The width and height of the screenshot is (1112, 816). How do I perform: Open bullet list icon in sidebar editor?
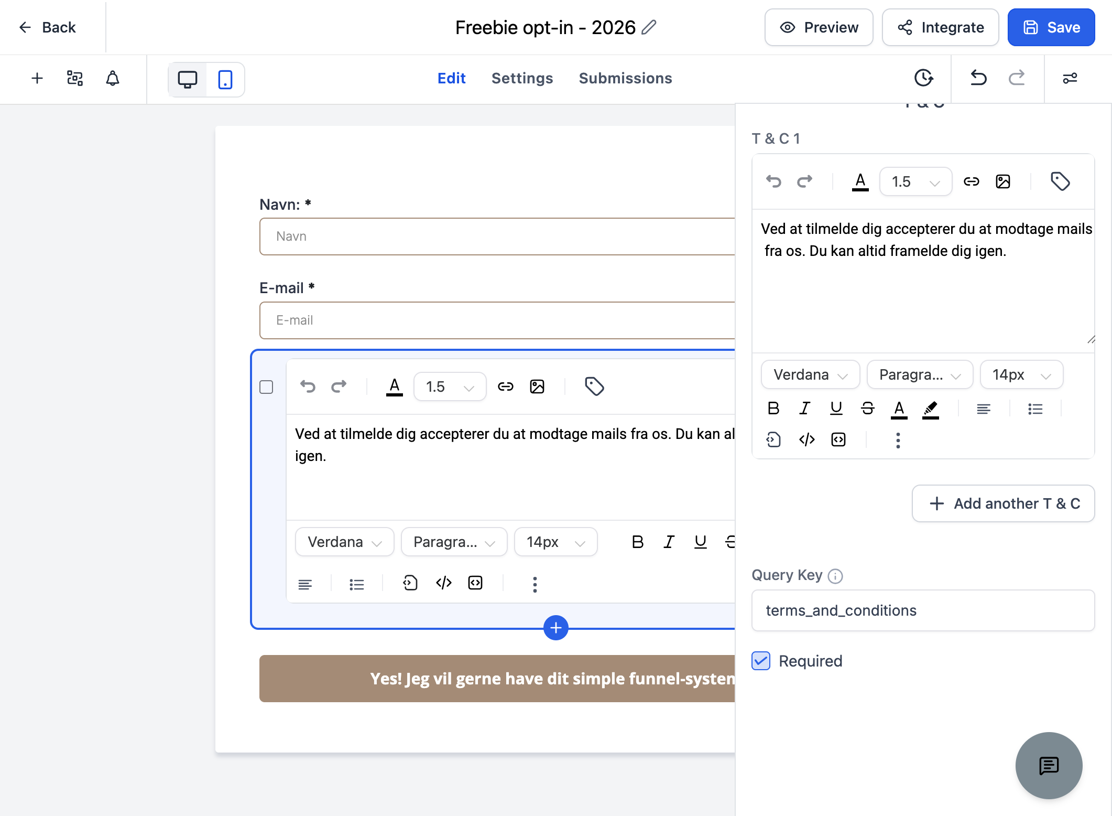(x=1035, y=409)
